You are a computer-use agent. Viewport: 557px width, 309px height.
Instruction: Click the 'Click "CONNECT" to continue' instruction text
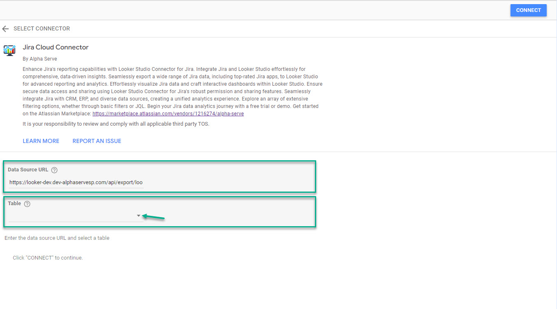48,258
